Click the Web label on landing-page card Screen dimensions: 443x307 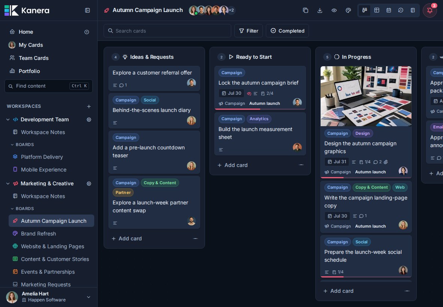(x=400, y=187)
